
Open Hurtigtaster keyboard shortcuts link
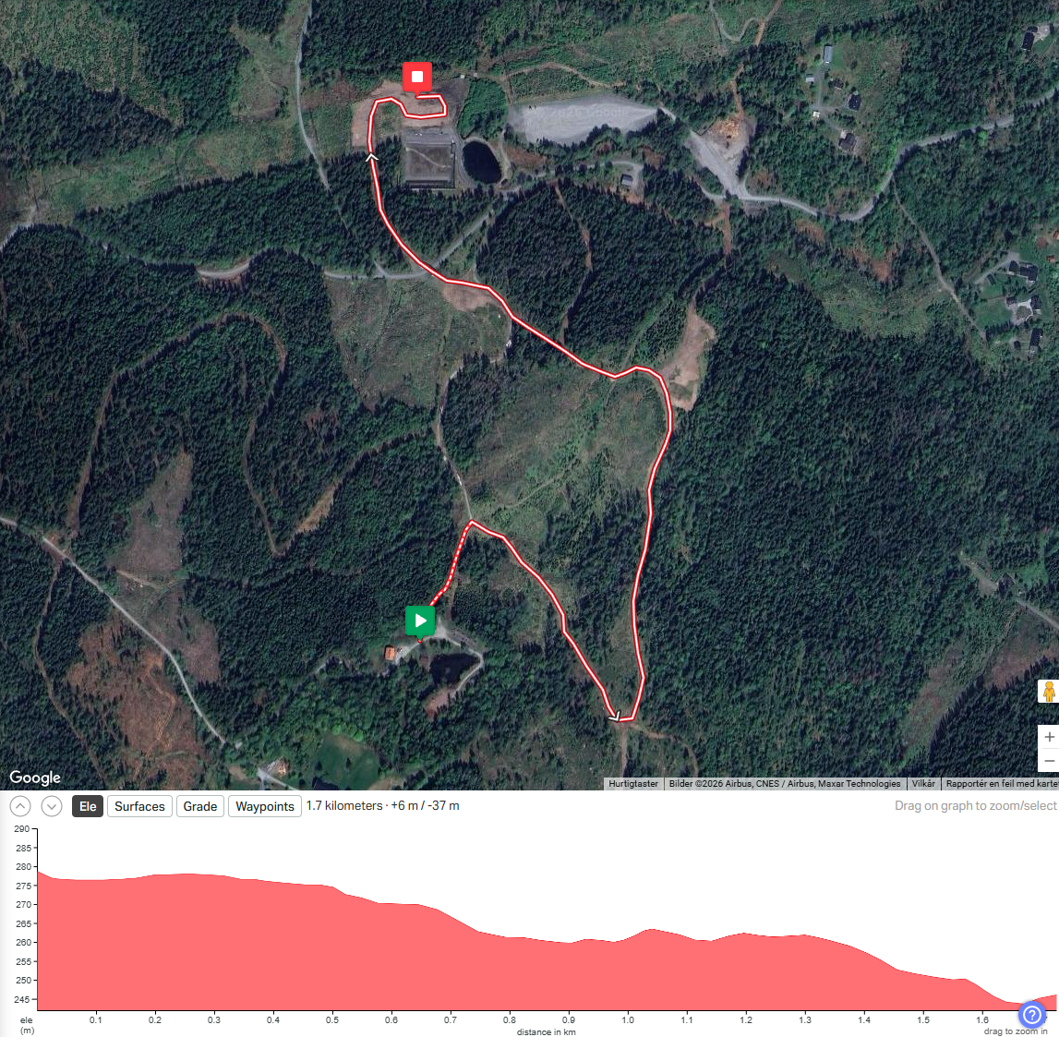coord(632,784)
